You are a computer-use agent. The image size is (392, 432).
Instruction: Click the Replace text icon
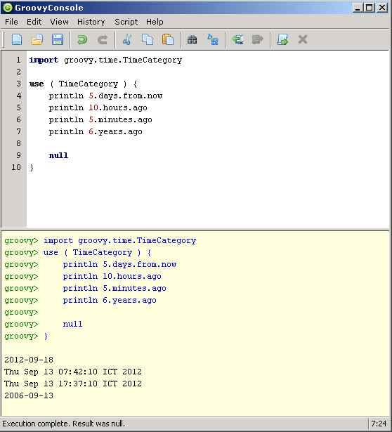tap(212, 39)
